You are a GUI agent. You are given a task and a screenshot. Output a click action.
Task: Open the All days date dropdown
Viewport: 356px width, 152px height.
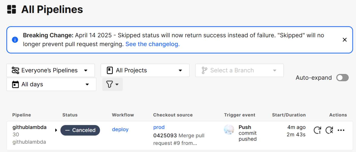point(51,84)
